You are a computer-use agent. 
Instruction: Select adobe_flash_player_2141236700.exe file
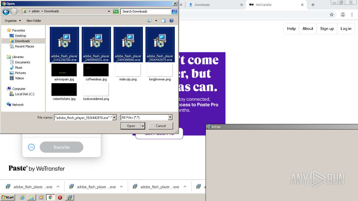64,45
